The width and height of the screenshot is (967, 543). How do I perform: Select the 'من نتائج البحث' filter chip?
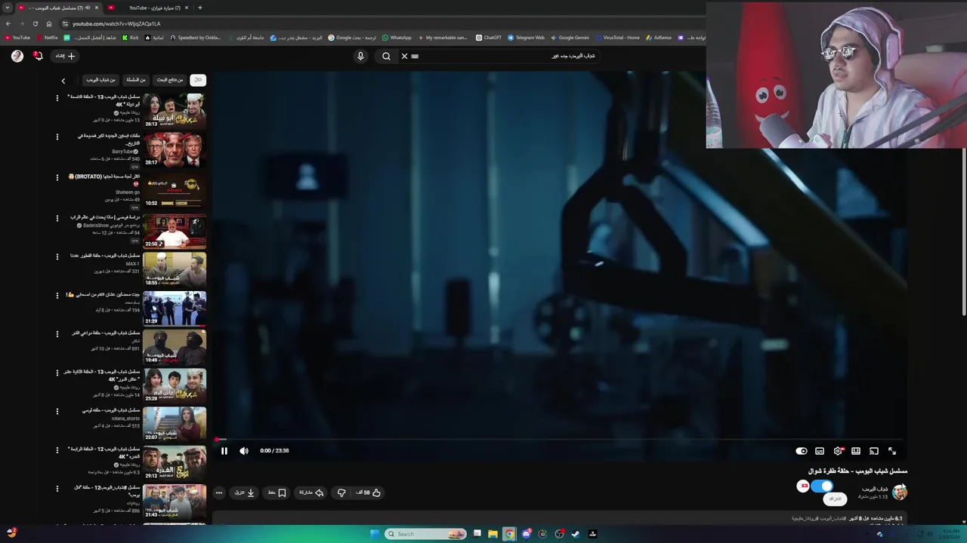pyautogui.click(x=169, y=80)
